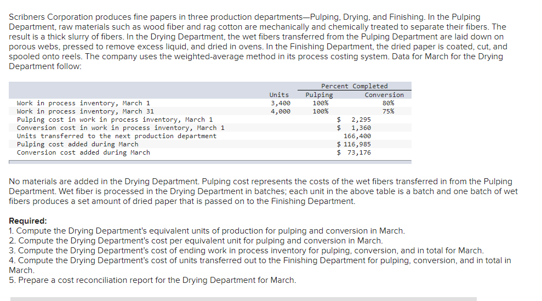Click the horizontal scrollbar under the data table
This screenshot has width=542, height=301.
coord(210,162)
